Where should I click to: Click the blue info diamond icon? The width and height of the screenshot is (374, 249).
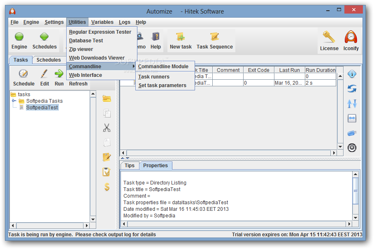[352, 74]
